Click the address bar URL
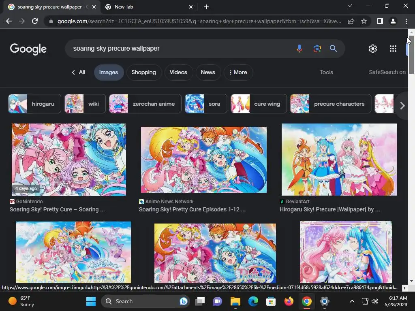This screenshot has height=311, width=415. pyautogui.click(x=199, y=21)
